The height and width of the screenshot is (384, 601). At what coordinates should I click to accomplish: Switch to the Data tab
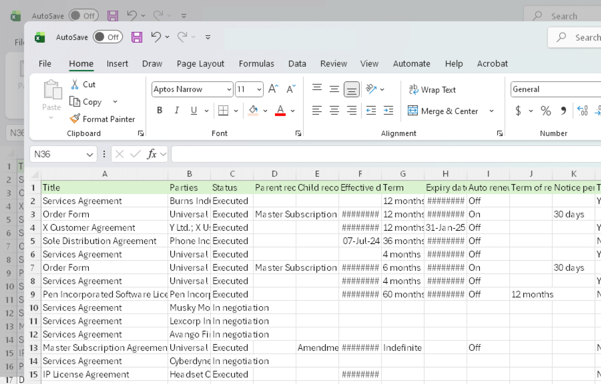[297, 64]
